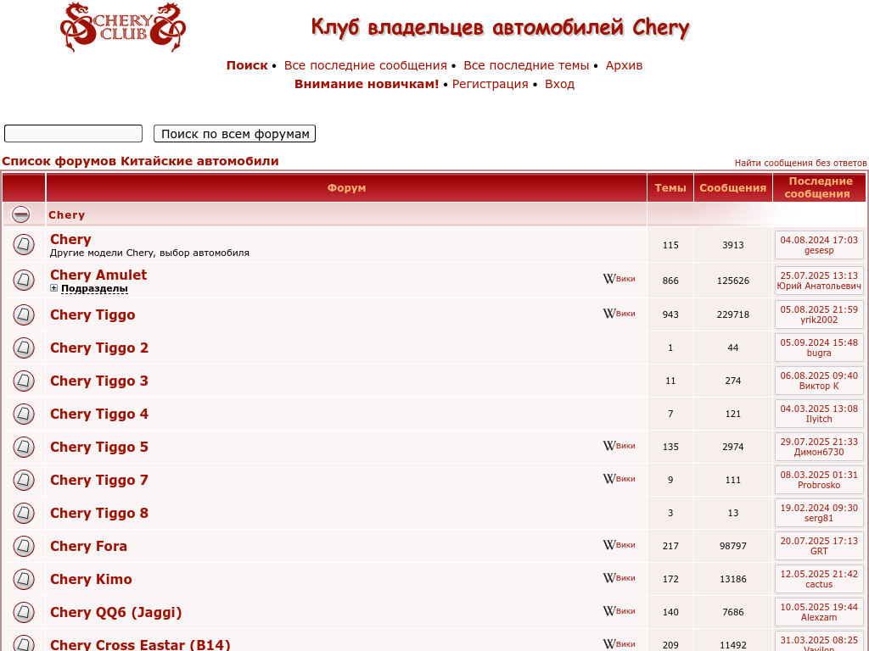Viewport: 869px width, 651px height.
Task: Open the Chery Tiggo 3 forum
Action: [x=99, y=381]
